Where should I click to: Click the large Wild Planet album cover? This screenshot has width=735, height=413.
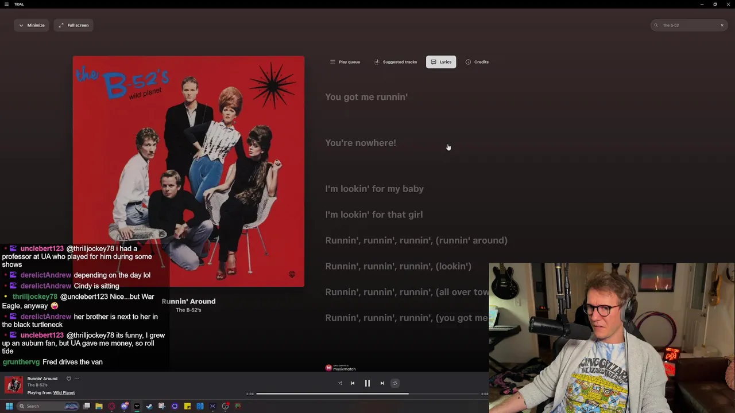tap(188, 171)
